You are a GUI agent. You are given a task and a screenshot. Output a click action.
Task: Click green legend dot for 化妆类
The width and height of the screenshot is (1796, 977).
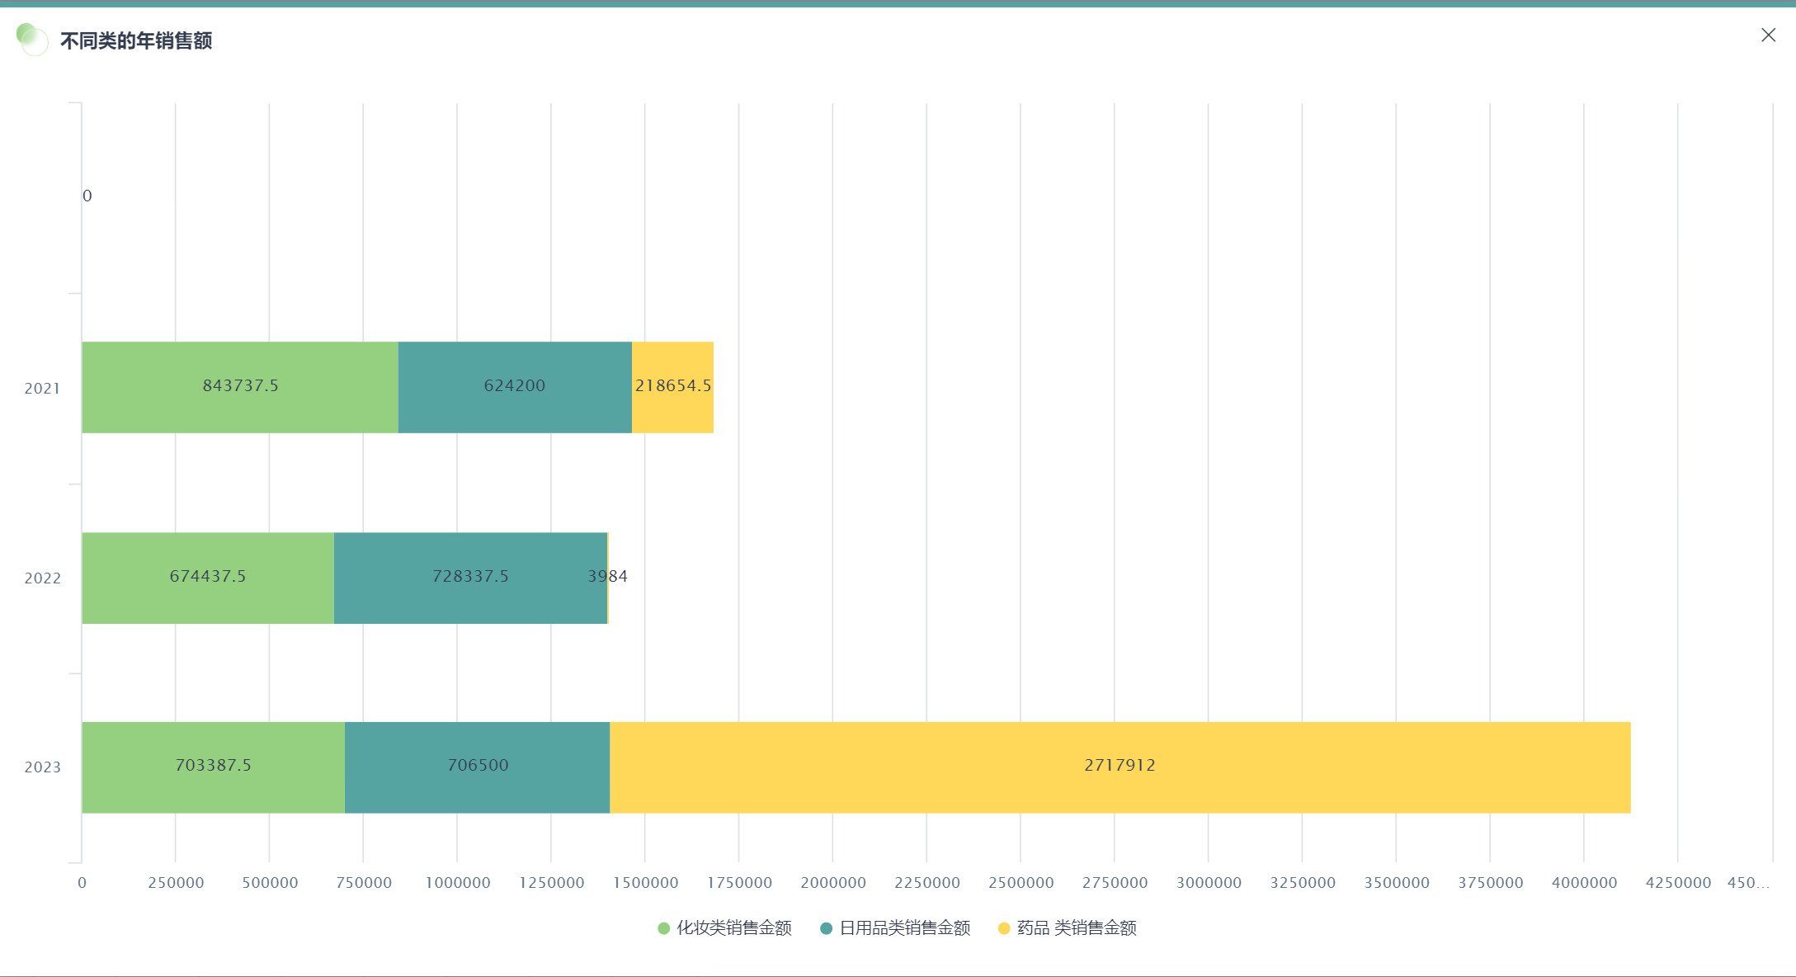[663, 928]
